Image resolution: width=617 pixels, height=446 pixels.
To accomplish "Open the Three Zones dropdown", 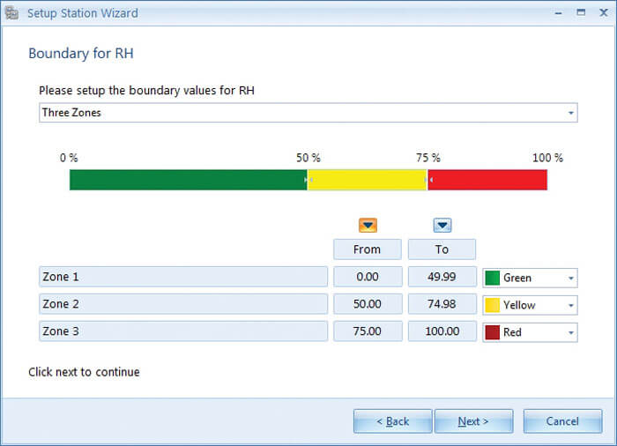I will 571,113.
